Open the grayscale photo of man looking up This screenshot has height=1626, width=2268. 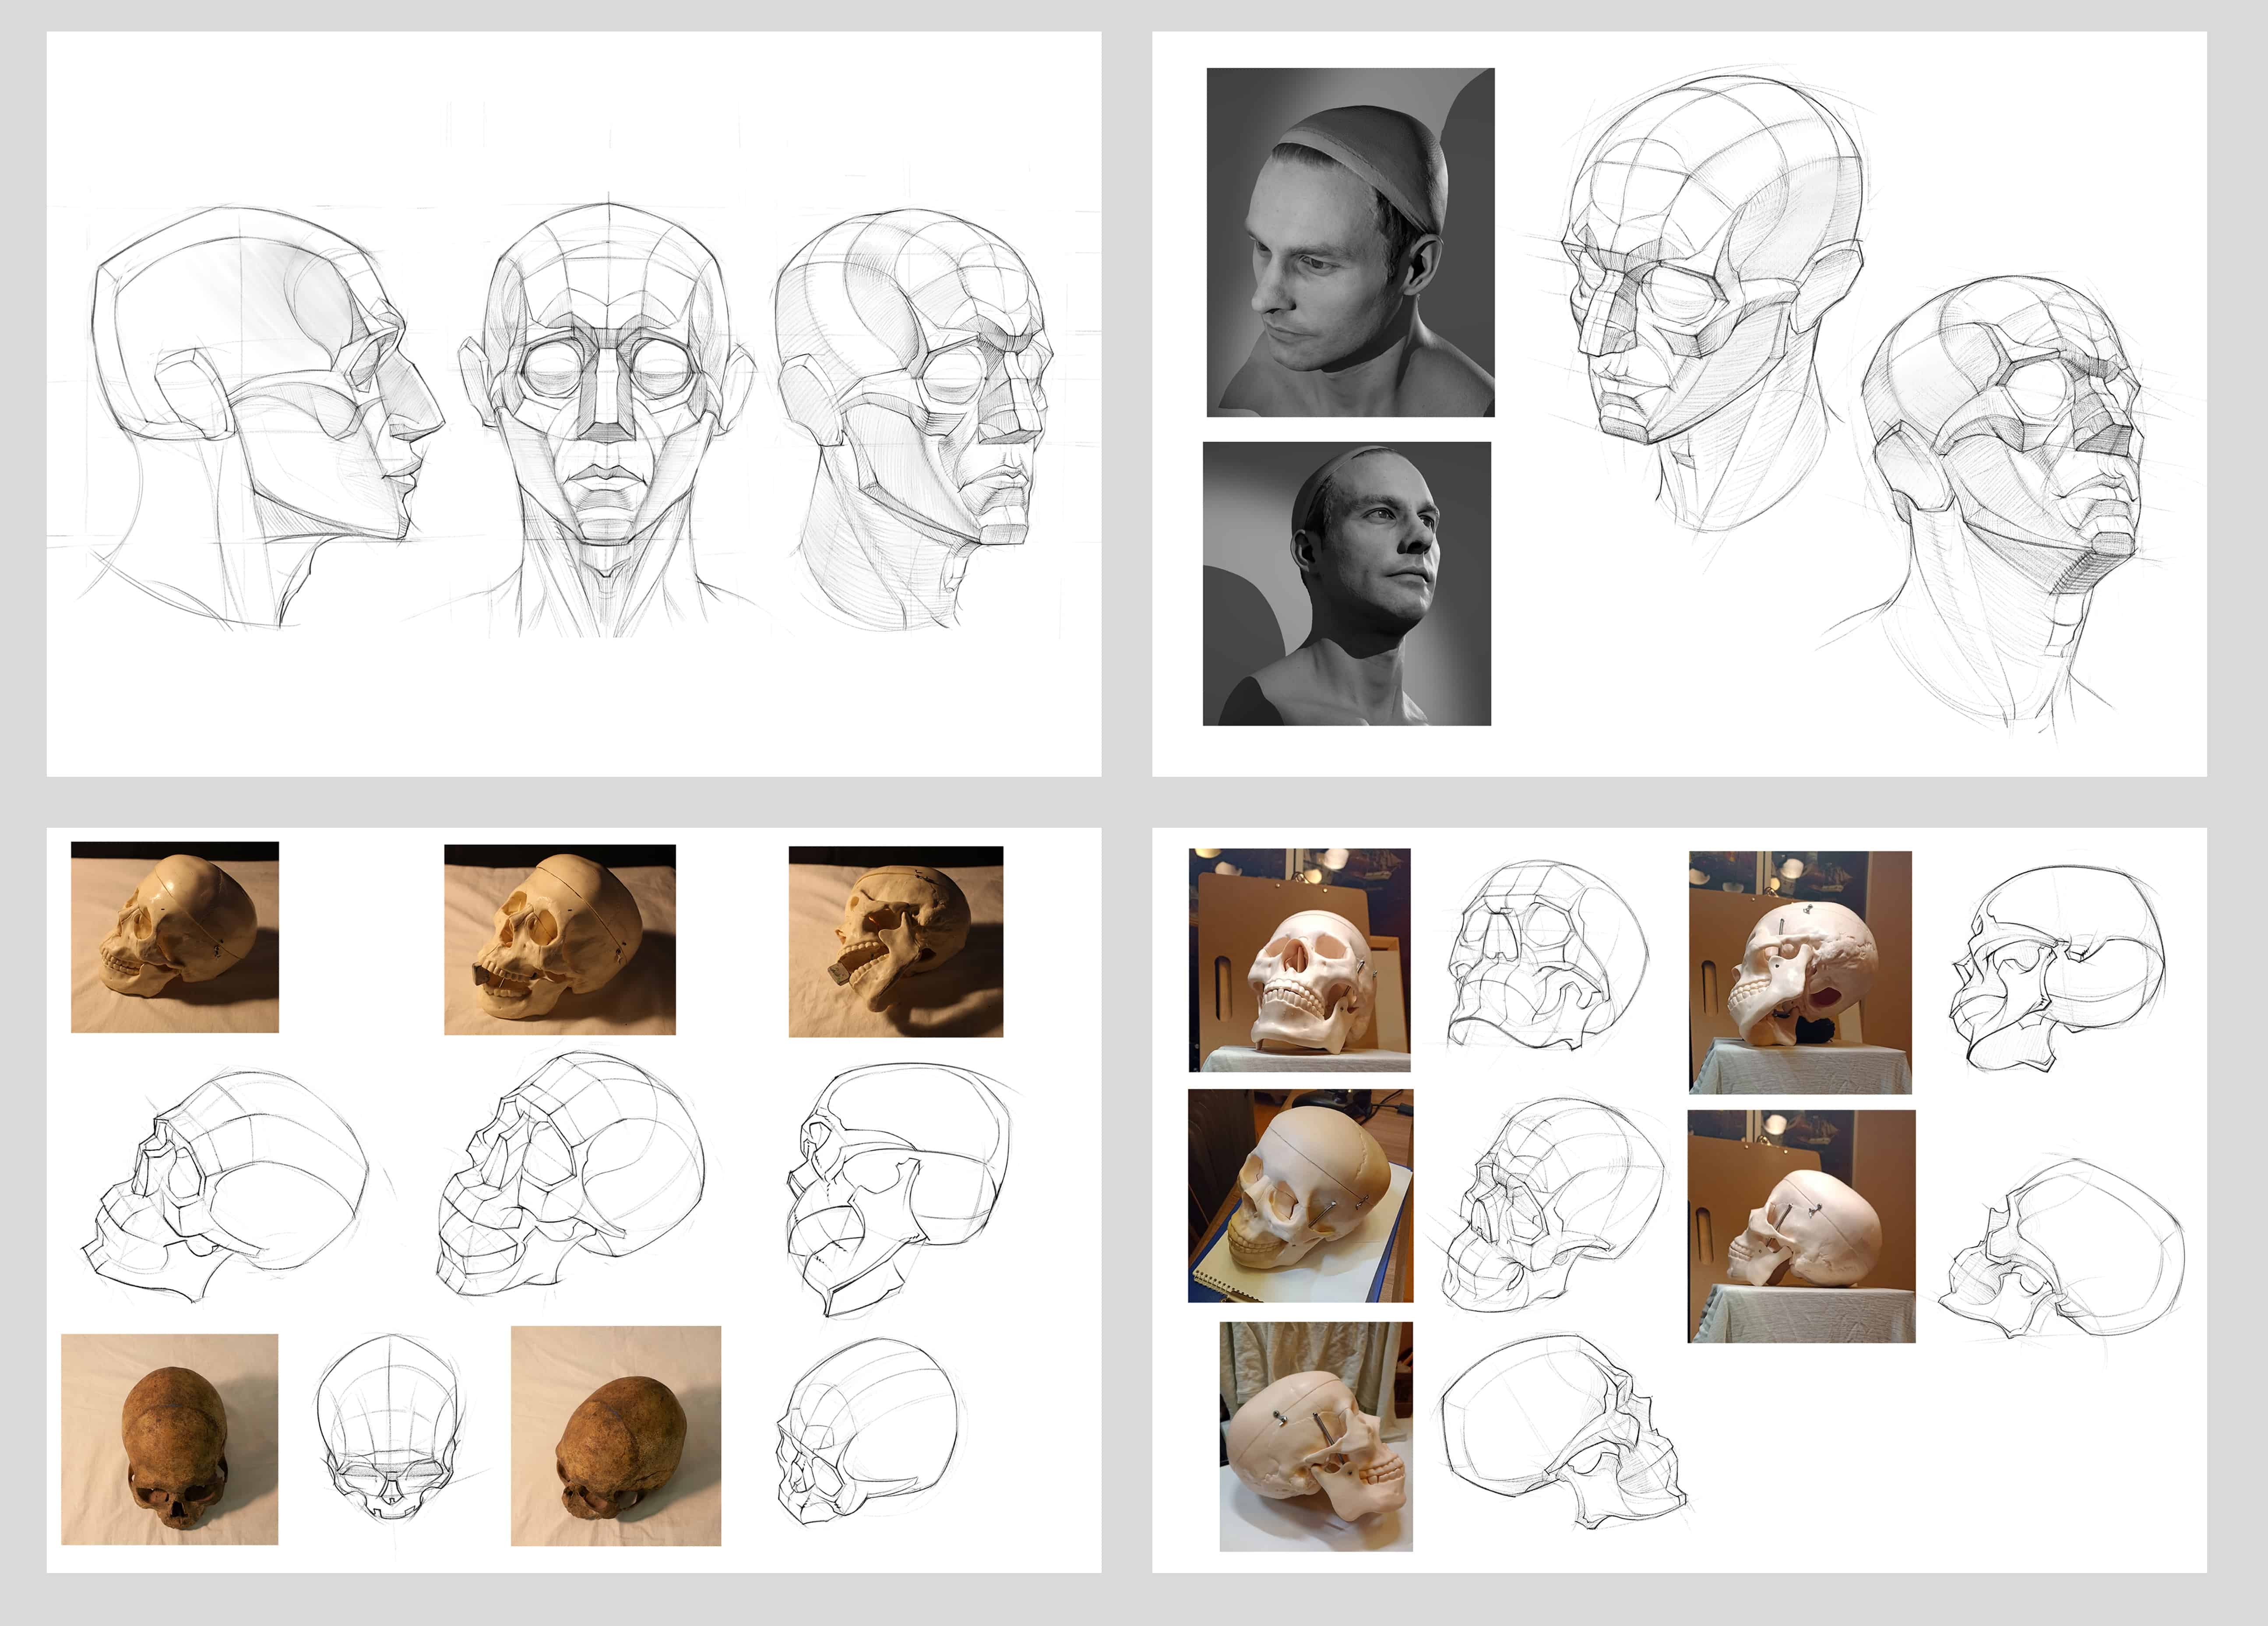[1346, 583]
